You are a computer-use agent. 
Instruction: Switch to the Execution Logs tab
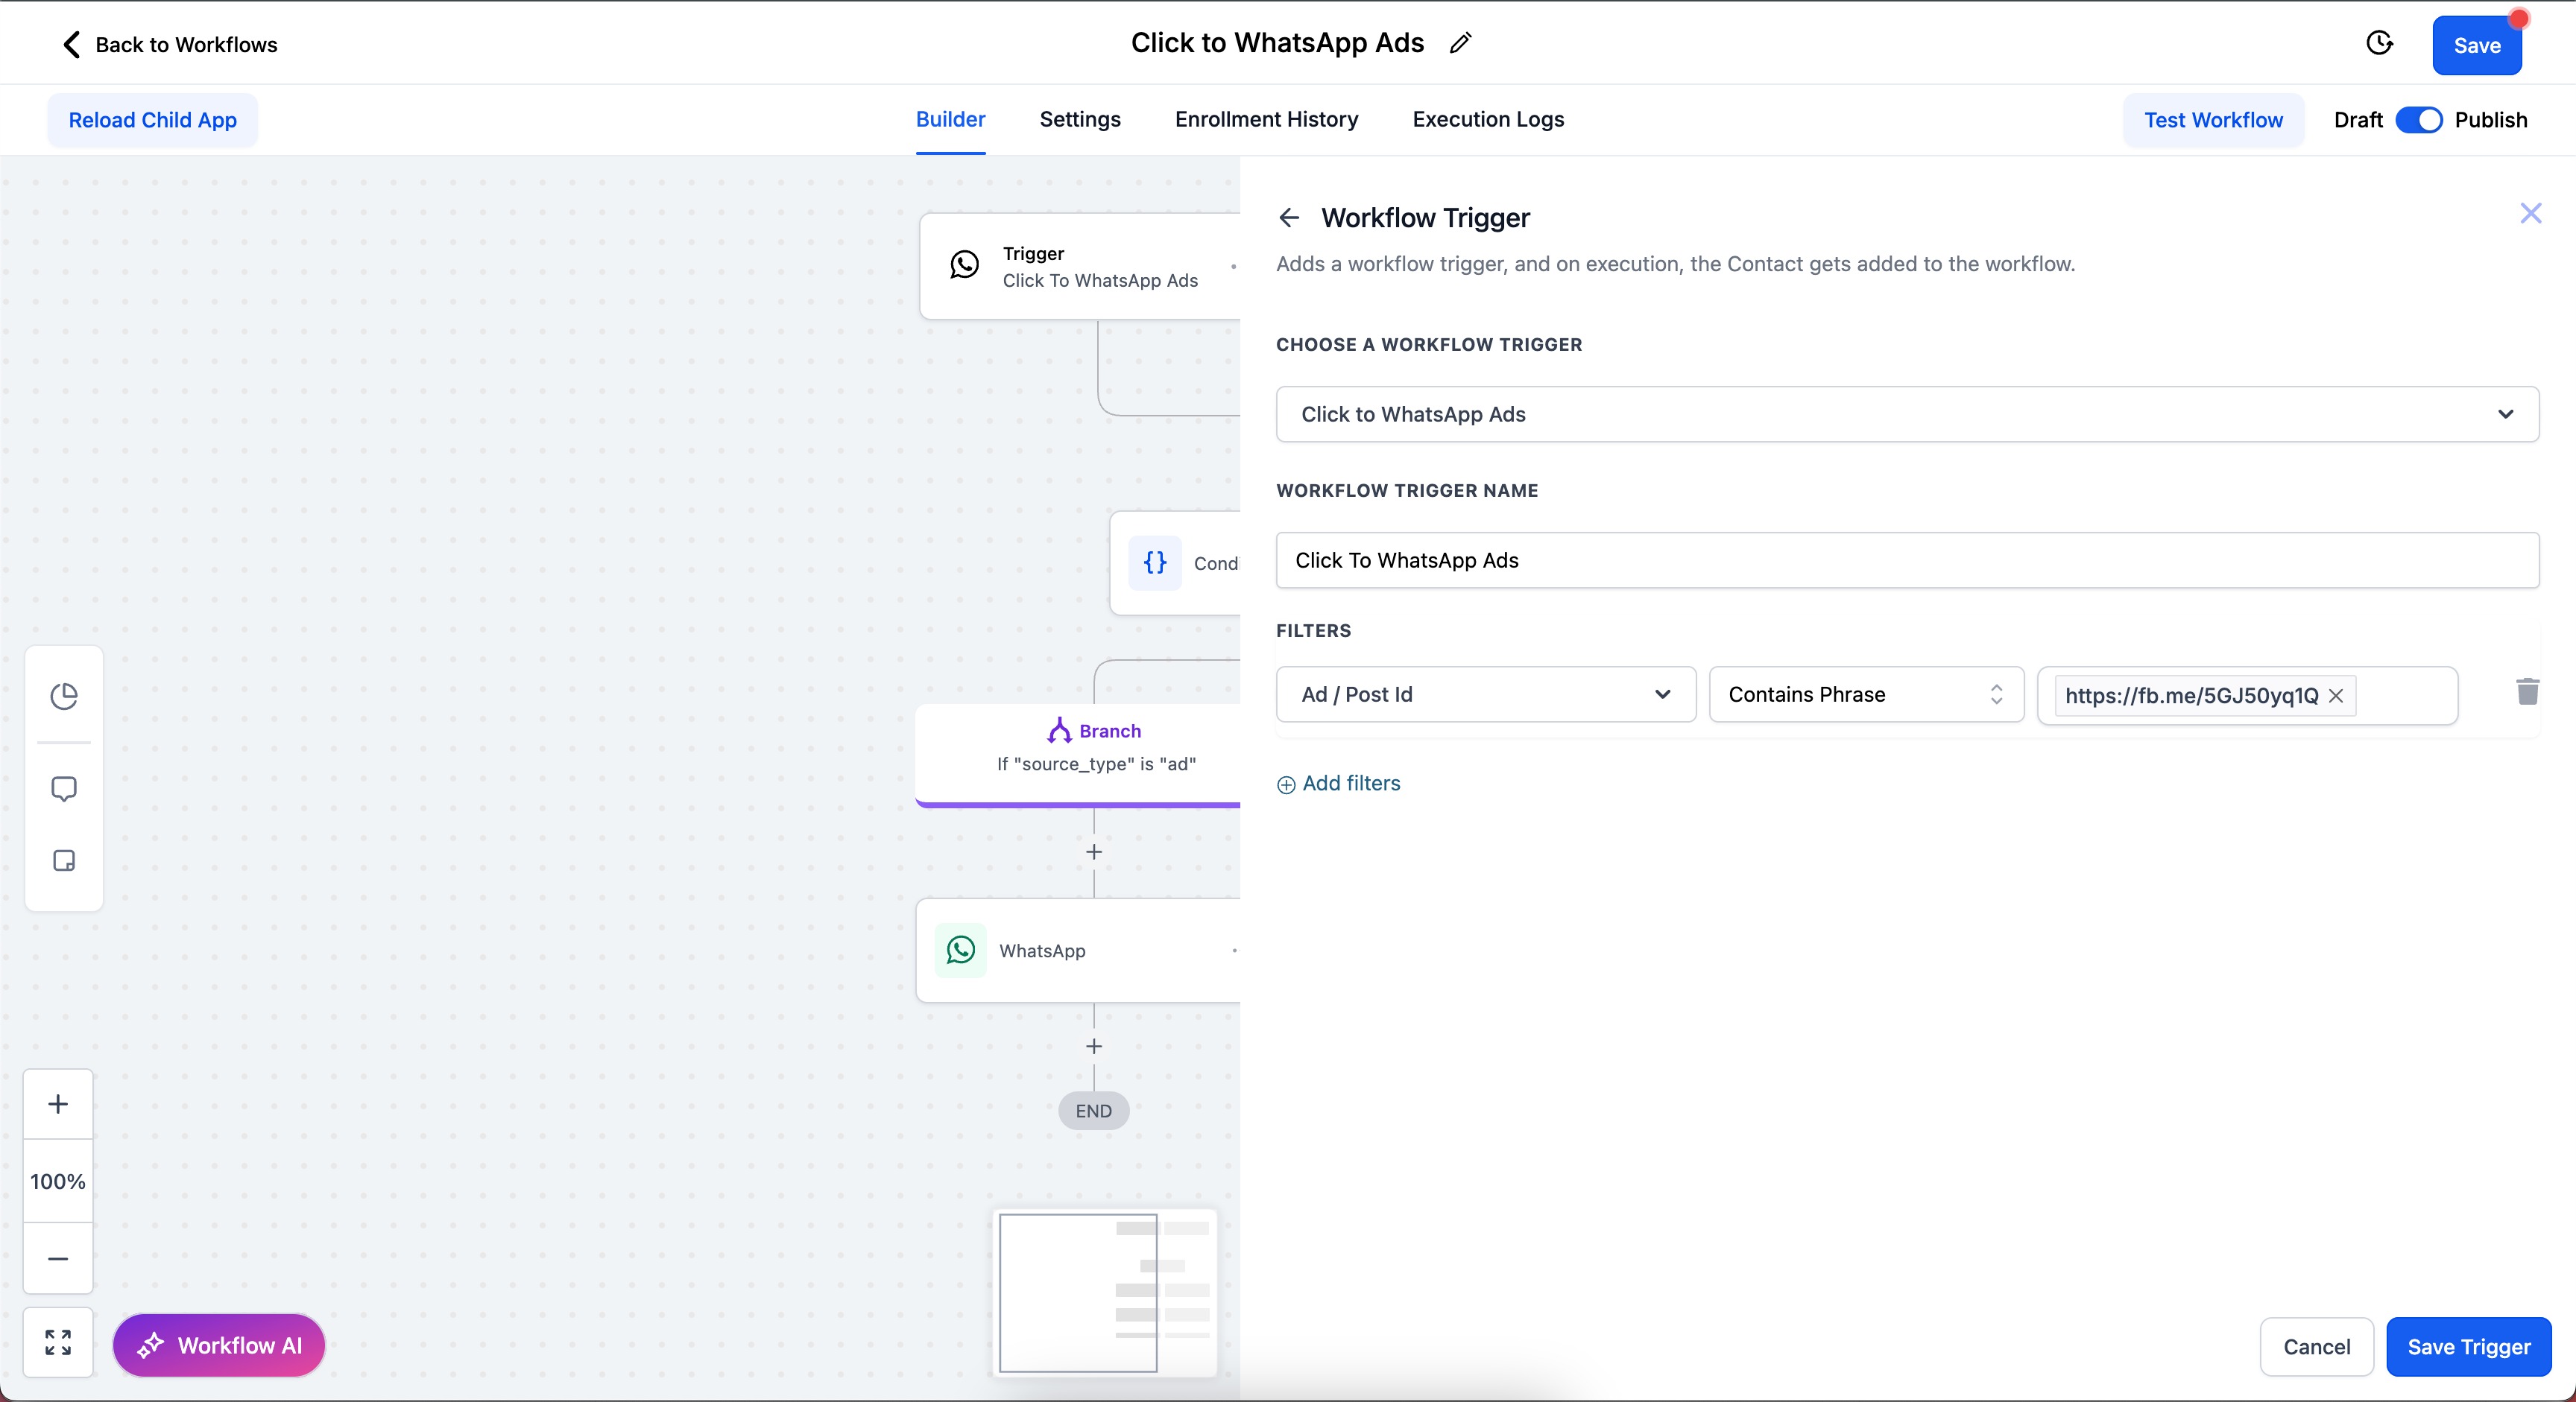(x=1488, y=119)
